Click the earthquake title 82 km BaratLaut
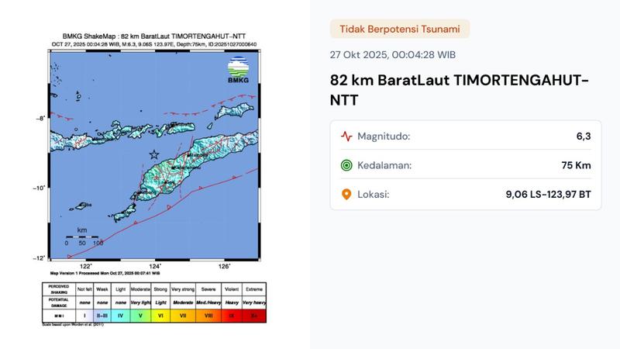Screen dimensions: 620x349 [460, 90]
